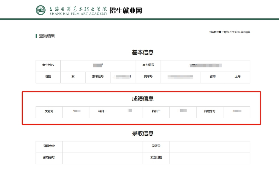Select the 性别 value 女
Image resolution: width=279 pixels, height=171 pixels.
(73, 77)
